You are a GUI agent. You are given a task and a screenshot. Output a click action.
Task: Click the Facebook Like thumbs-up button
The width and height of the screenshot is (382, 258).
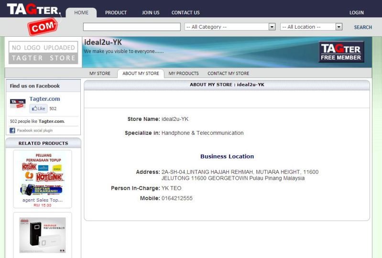39,108
